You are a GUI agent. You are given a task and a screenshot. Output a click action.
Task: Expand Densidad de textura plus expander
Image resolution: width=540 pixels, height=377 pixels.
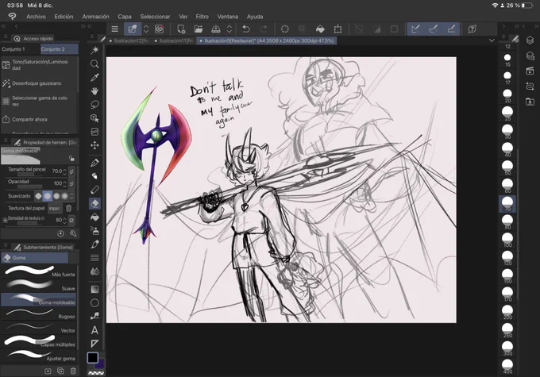[x=5, y=220]
